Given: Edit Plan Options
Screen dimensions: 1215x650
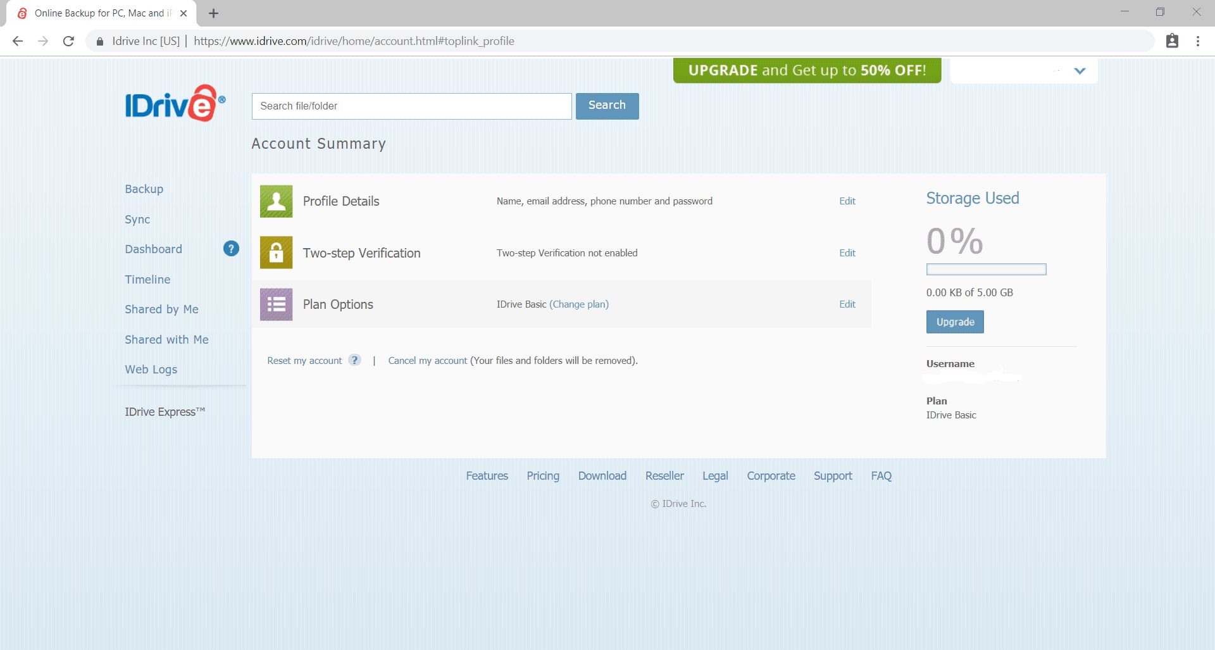Looking at the screenshot, I should (847, 304).
